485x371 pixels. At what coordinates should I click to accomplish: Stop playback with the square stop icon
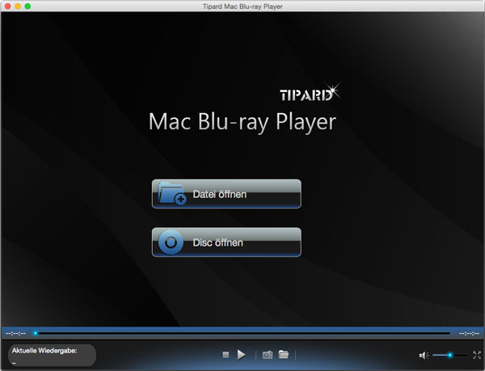click(x=226, y=355)
